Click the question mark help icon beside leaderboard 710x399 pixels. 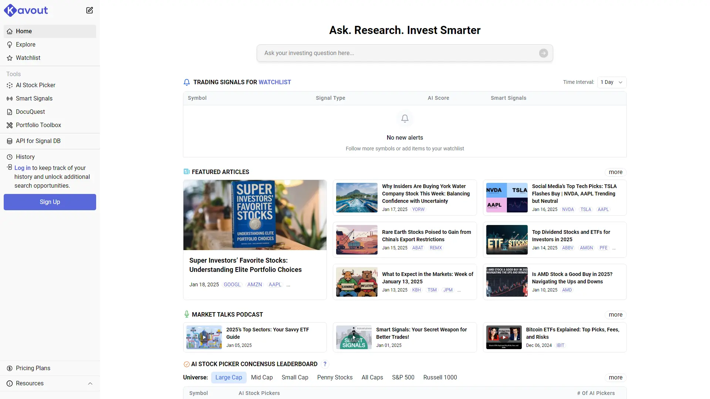click(325, 364)
